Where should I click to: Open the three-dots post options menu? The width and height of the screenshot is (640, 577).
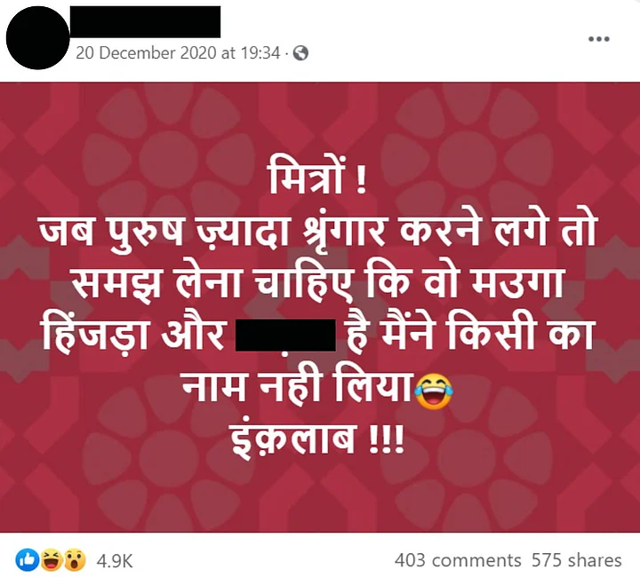(599, 39)
